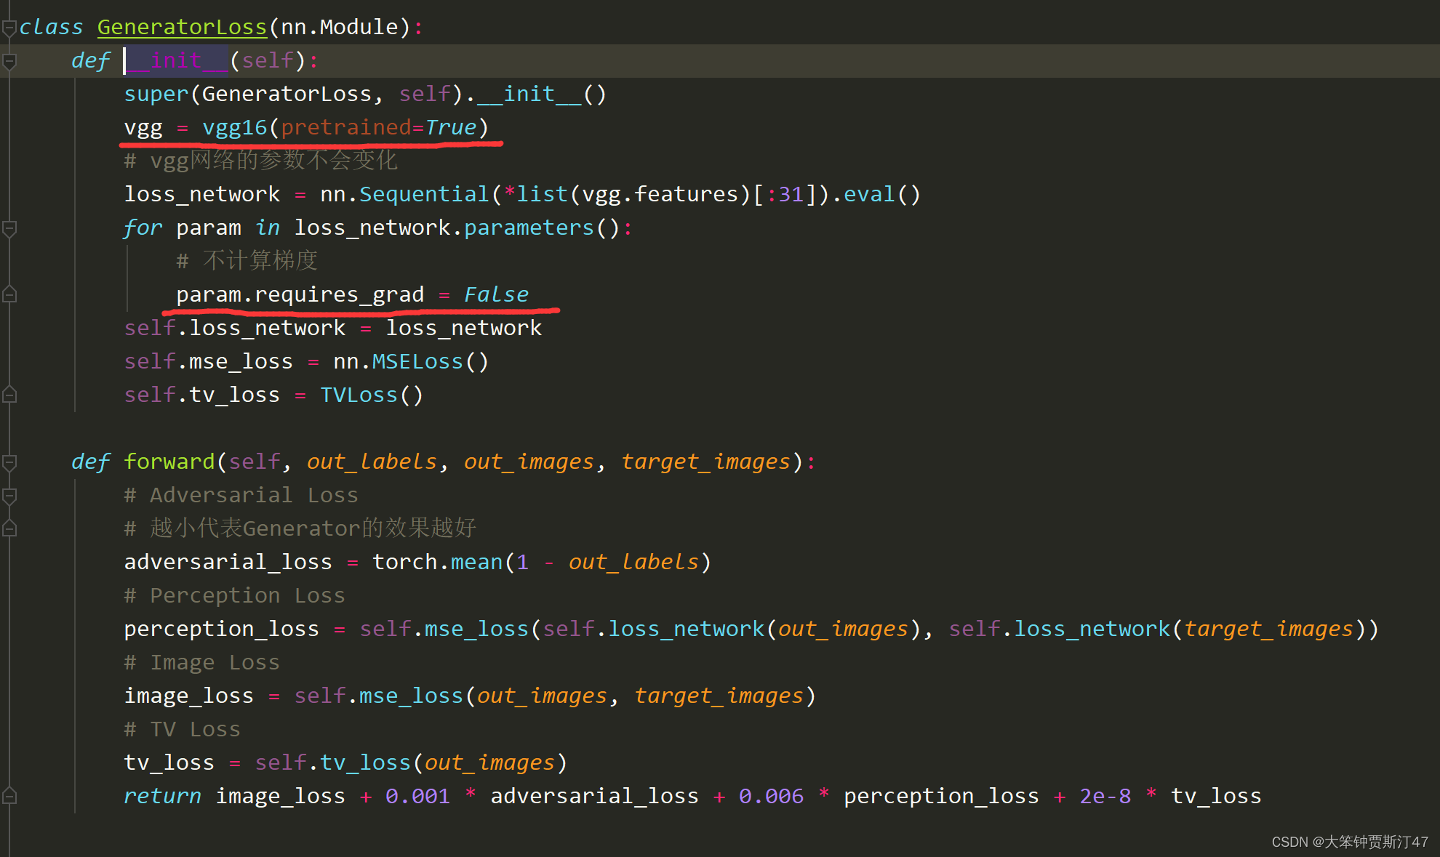1440x857 pixels.
Task: Click the 0.001 weight constant
Action: coord(417,797)
